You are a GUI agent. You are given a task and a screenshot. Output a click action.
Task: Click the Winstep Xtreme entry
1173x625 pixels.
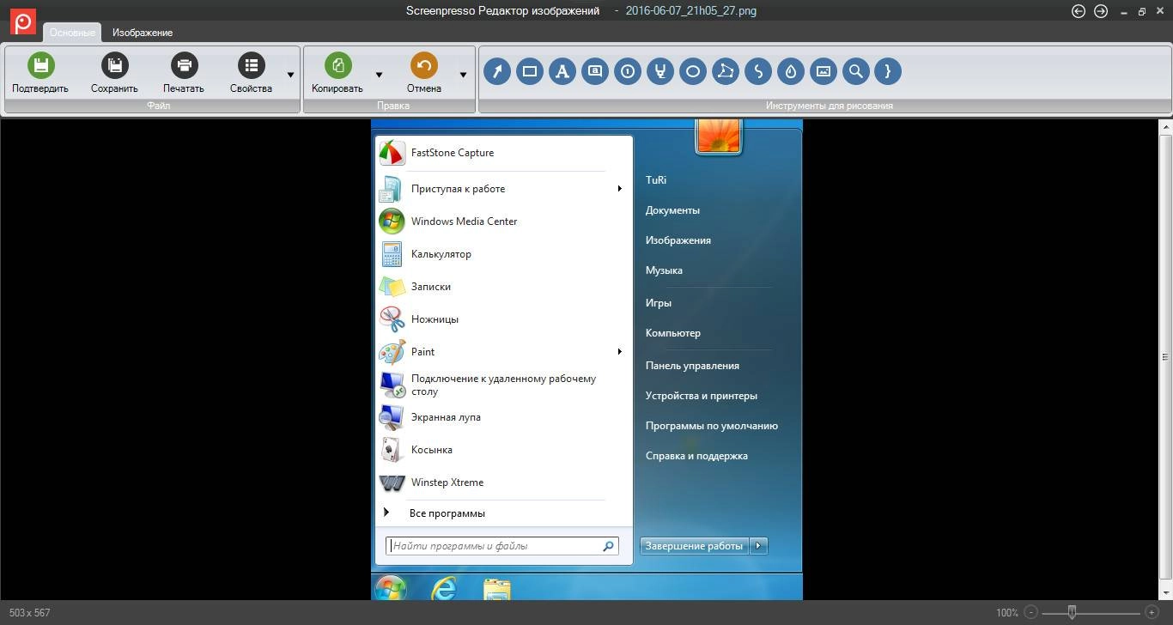pyautogui.click(x=505, y=482)
